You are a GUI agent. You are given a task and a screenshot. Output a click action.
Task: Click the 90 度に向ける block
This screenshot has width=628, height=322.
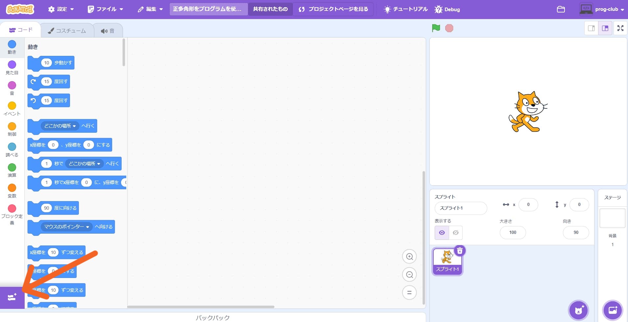coord(65,208)
